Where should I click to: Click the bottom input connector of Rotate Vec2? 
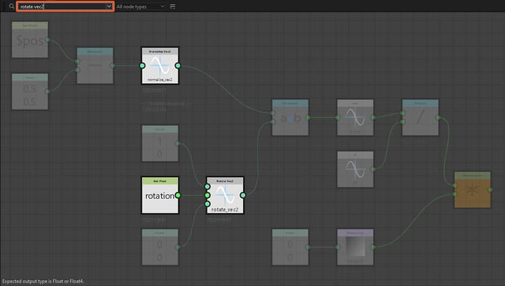point(207,204)
